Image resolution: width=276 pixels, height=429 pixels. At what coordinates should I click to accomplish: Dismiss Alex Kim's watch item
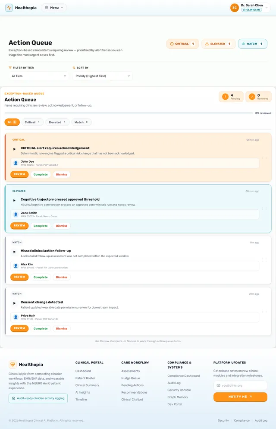[62, 277]
